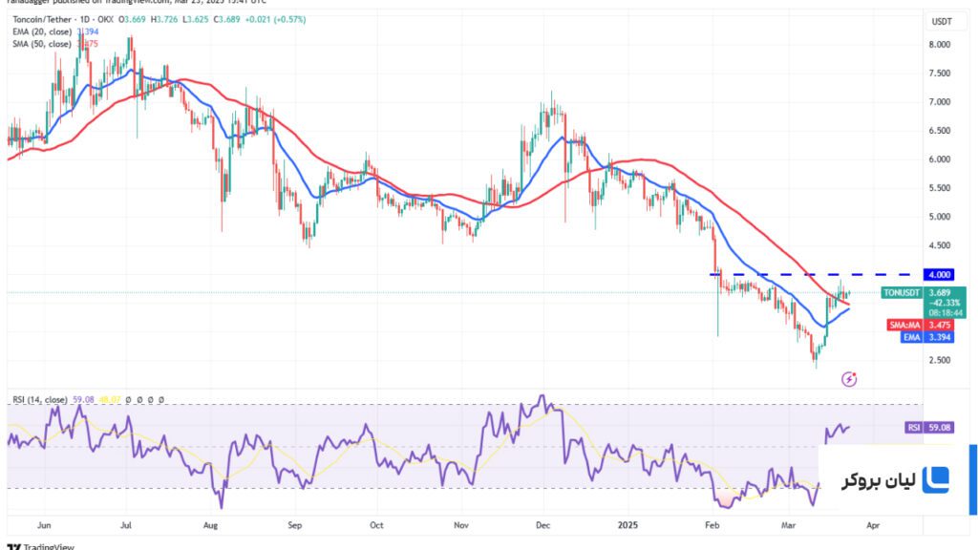This screenshot has width=978, height=550.
Task: Click the 2025 label on time axis
Action: [x=628, y=526]
